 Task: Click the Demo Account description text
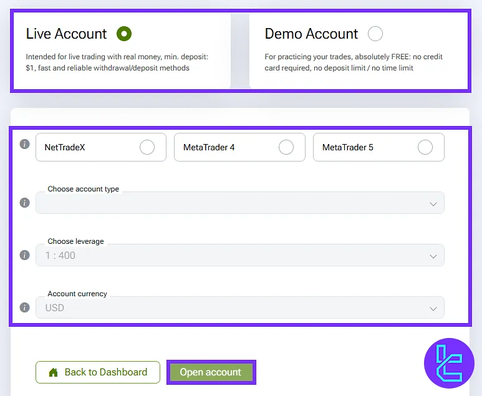354,62
